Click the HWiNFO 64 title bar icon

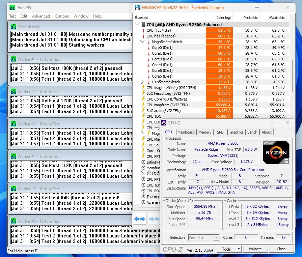138,8
